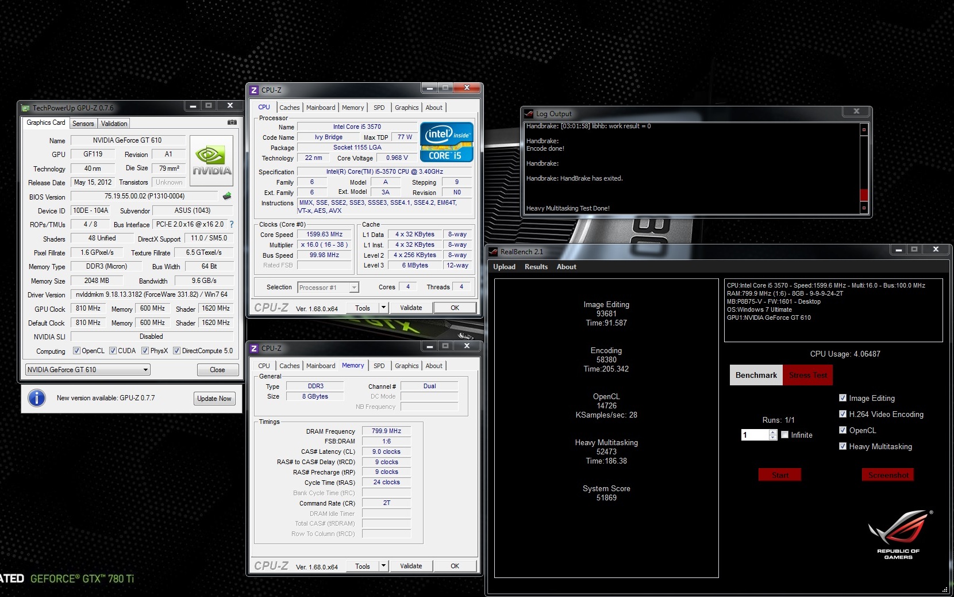Viewport: 954px width, 597px height.
Task: Click the runs number input field
Action: tap(755, 435)
